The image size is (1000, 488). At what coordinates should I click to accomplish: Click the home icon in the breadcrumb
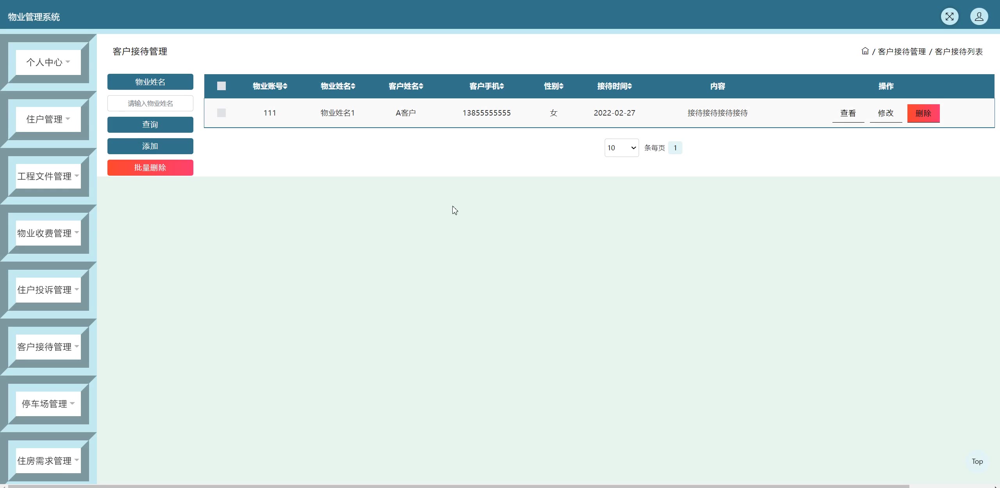point(865,51)
